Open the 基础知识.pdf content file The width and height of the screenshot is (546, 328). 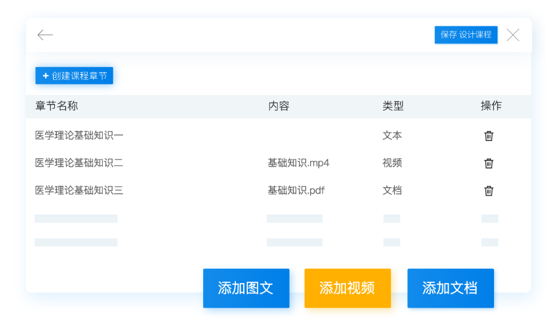(x=296, y=191)
